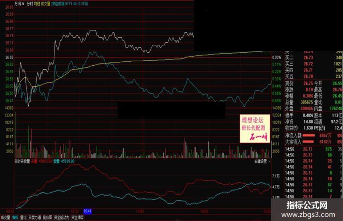Select the 14:56 trade with volume 67
The width and height of the screenshot is (343, 221).
[x=314, y=185]
